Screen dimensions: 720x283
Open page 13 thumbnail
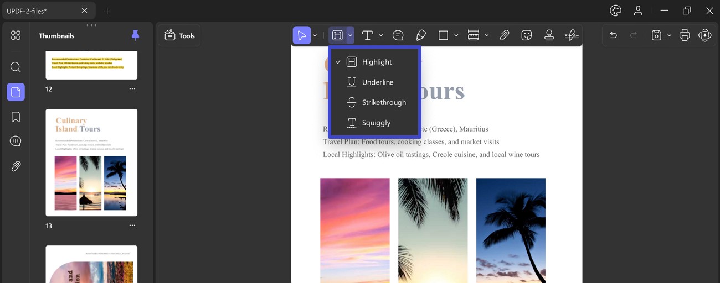click(x=91, y=163)
